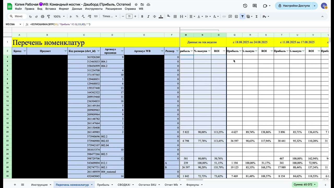Image resolution: width=334 pixels, height=188 pixels.
Task: Open the filter views dropdown
Action: [249, 16]
